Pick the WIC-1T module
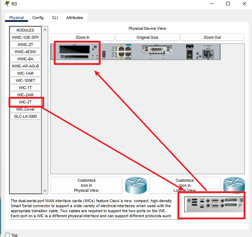Screen dimensions: 252x237 (26, 88)
